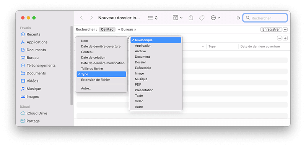Image resolution: width=306 pixels, height=147 pixels.
Task: Click the Share icon
Action: point(191,18)
